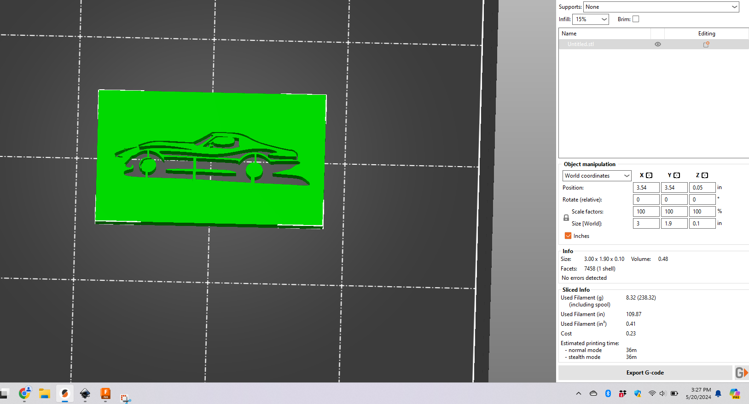
Task: Click the Scale factors Y field
Action: click(674, 212)
